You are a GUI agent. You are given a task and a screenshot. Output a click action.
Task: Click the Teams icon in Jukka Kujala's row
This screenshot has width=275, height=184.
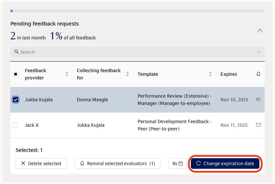click(258, 99)
